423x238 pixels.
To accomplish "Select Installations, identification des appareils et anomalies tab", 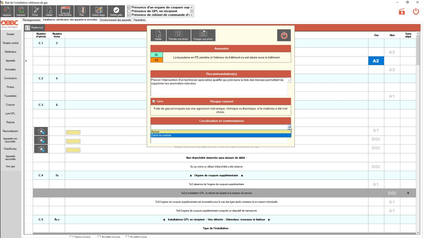I will tap(70, 20).
